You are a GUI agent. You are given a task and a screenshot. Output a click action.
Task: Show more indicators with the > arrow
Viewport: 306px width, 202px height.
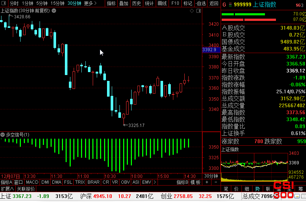(x=155, y=182)
